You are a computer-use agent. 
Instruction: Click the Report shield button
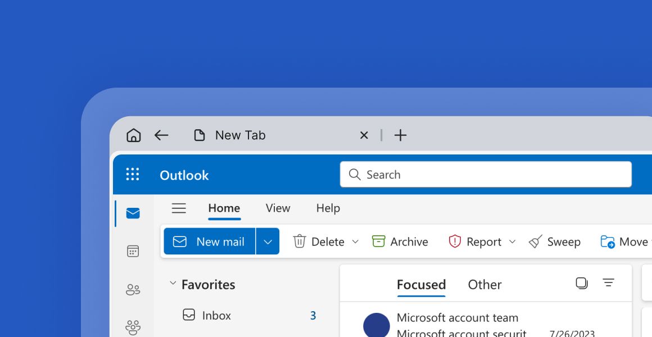point(475,242)
